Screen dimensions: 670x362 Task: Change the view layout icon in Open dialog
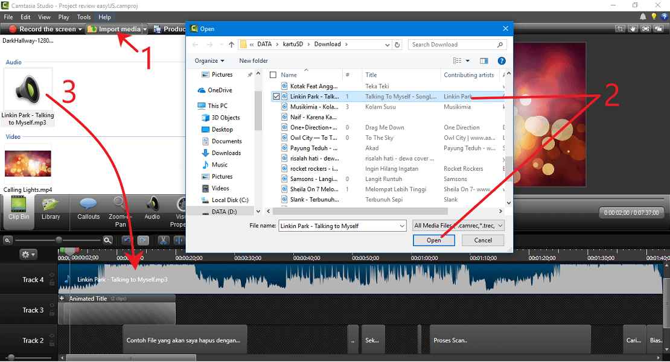pos(457,60)
